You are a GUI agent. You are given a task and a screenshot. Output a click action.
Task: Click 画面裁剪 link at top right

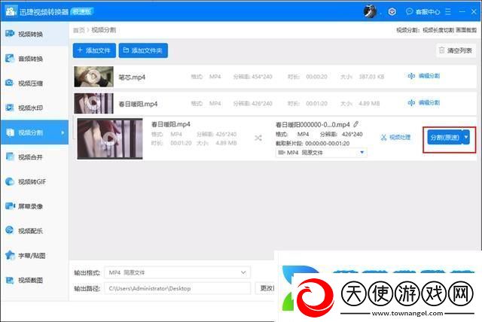click(x=466, y=30)
